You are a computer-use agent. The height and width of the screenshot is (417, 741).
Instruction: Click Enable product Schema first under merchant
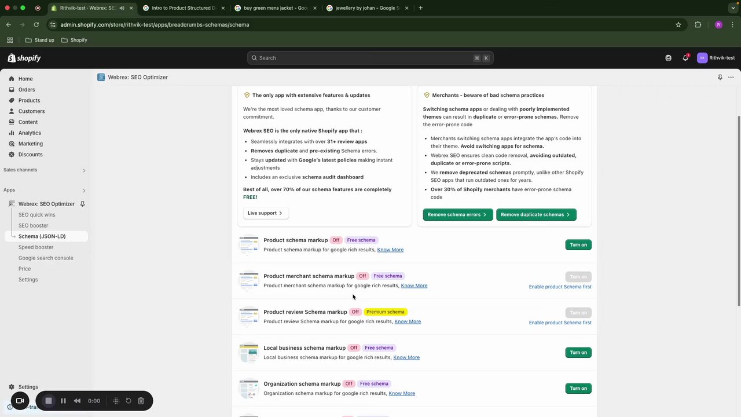click(x=560, y=287)
